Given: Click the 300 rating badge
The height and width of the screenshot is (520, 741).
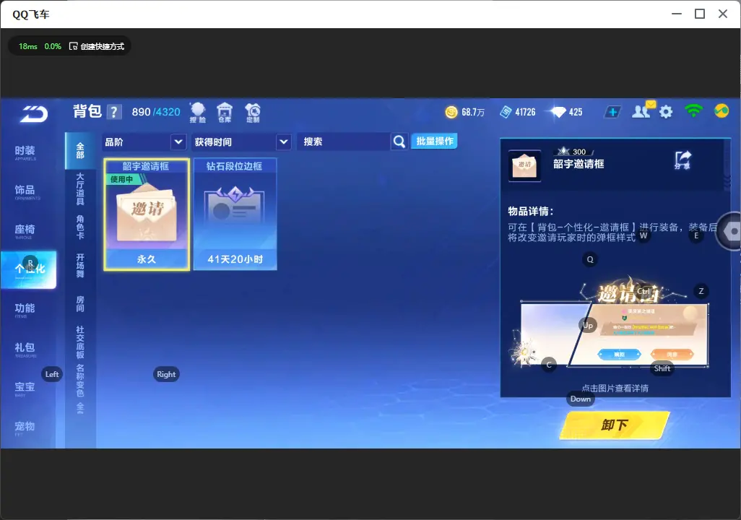Looking at the screenshot, I should 573,152.
